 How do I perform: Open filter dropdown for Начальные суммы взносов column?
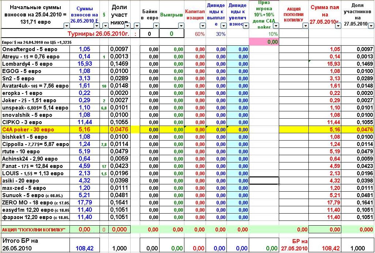pyautogui.click(x=67, y=26)
